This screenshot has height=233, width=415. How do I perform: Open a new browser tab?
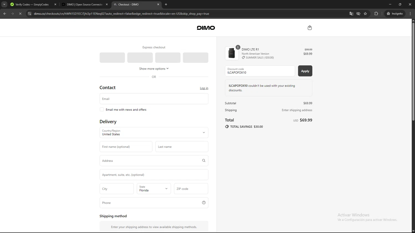[166, 4]
